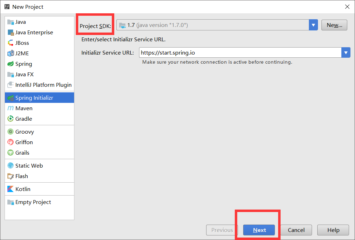Screen dimensions: 355x240
Task: Click the IntelliJ logo in title bar
Action: coord(7,7)
